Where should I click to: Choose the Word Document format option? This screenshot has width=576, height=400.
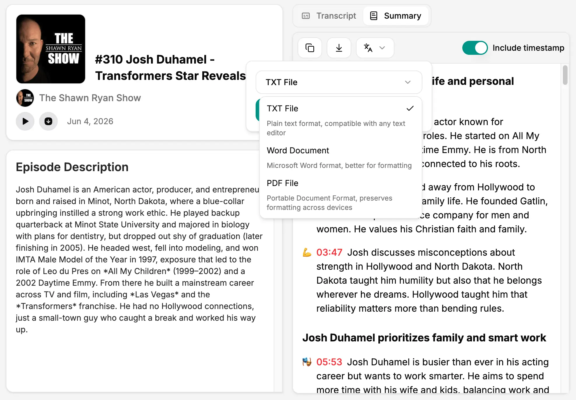[340, 157]
